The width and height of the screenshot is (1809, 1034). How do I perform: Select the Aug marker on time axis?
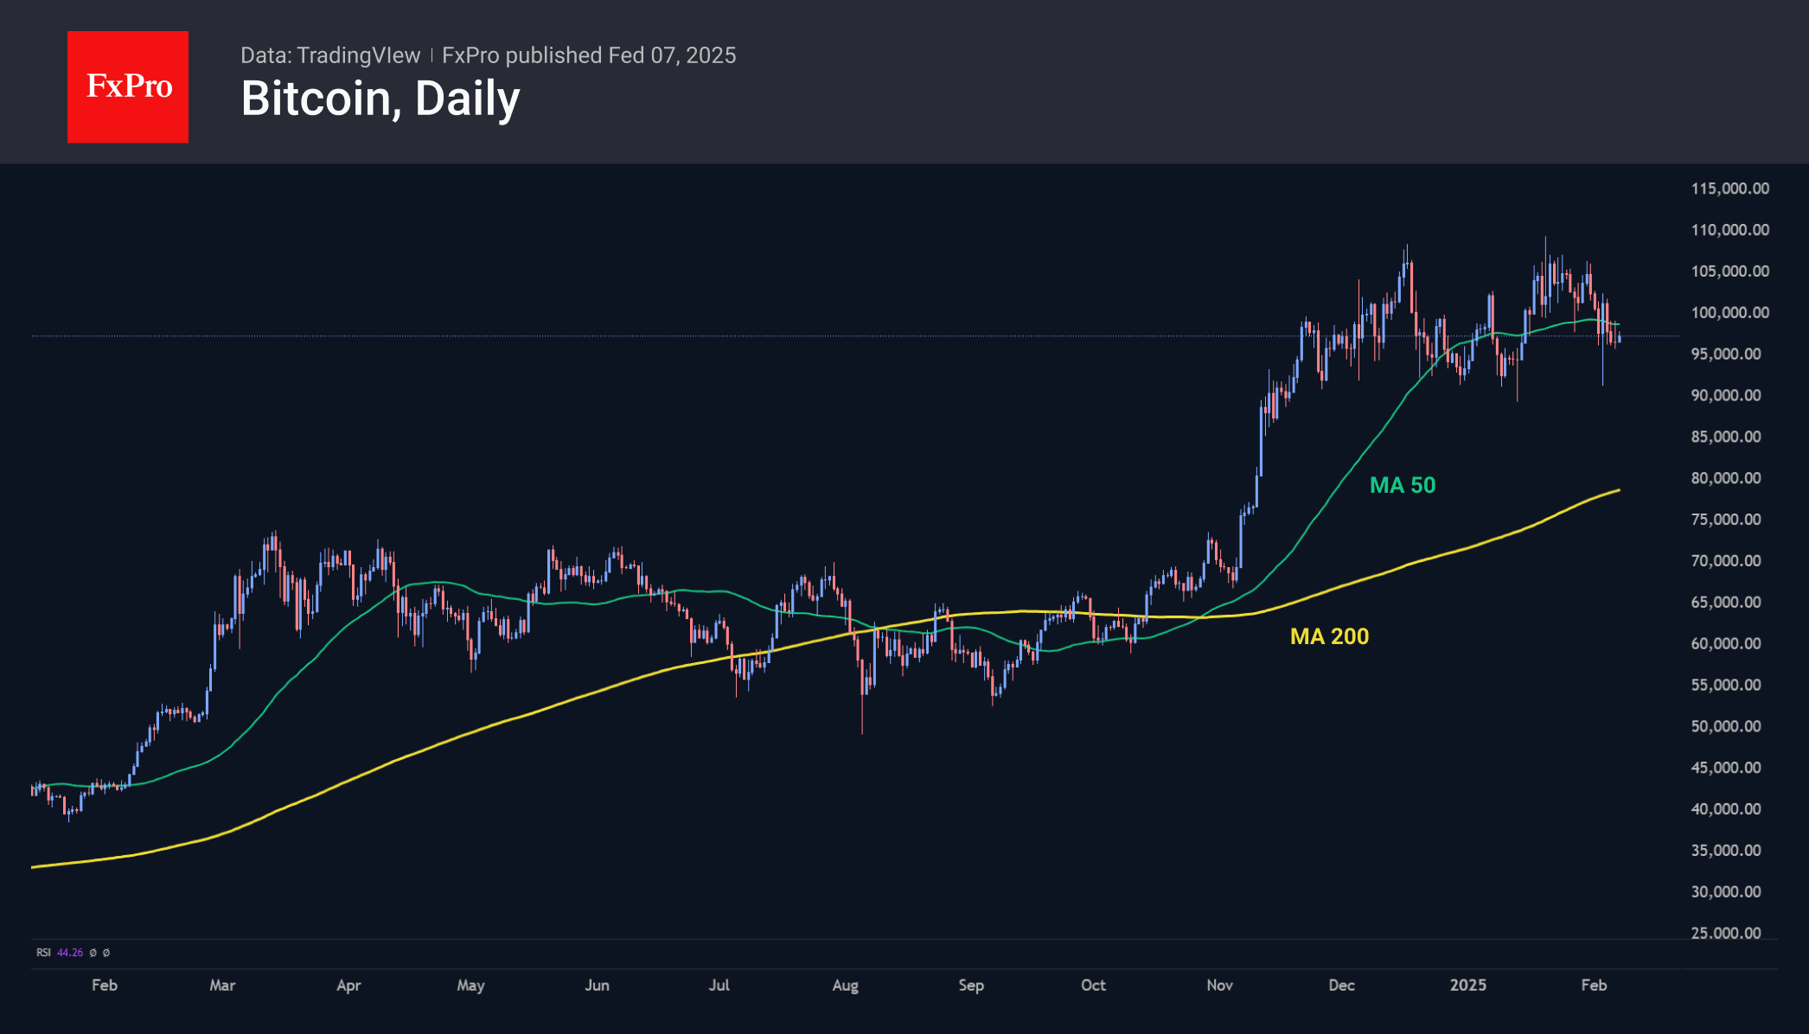coord(845,986)
